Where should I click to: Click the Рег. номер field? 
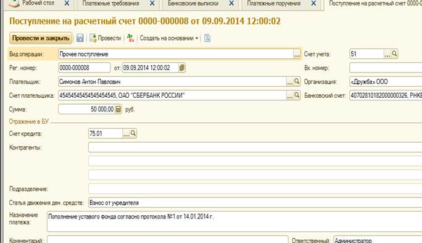coord(85,68)
